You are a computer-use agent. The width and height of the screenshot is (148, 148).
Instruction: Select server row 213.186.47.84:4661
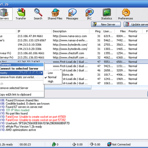point(74,36)
